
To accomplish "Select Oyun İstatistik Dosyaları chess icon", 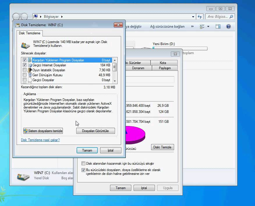I will click(x=30, y=70).
